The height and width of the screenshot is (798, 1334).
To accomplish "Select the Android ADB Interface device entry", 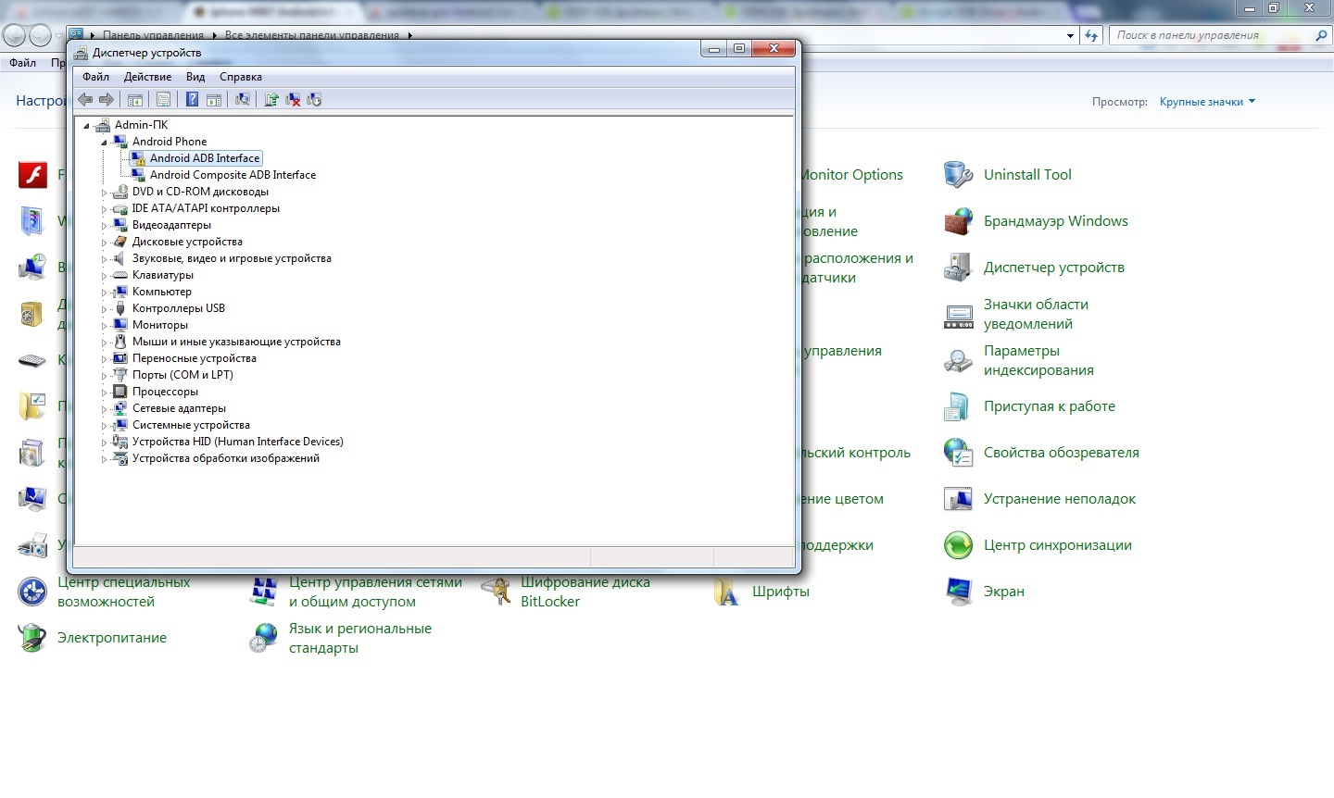I will (205, 158).
